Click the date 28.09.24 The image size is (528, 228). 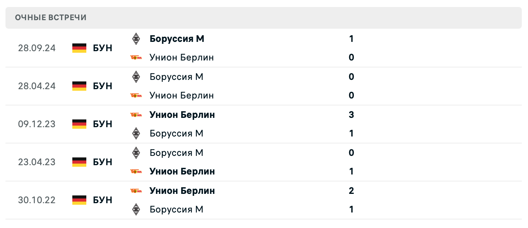[x=37, y=48]
